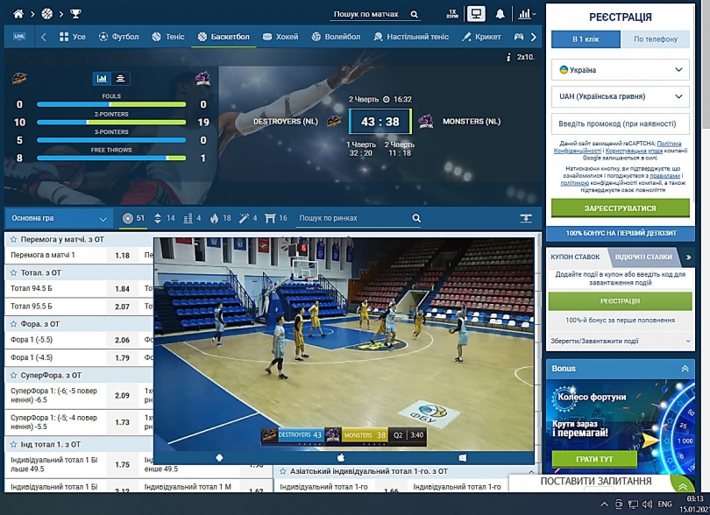Click the LIVE badge icon
Image resolution: width=710 pixels, height=515 pixels.
(19, 37)
